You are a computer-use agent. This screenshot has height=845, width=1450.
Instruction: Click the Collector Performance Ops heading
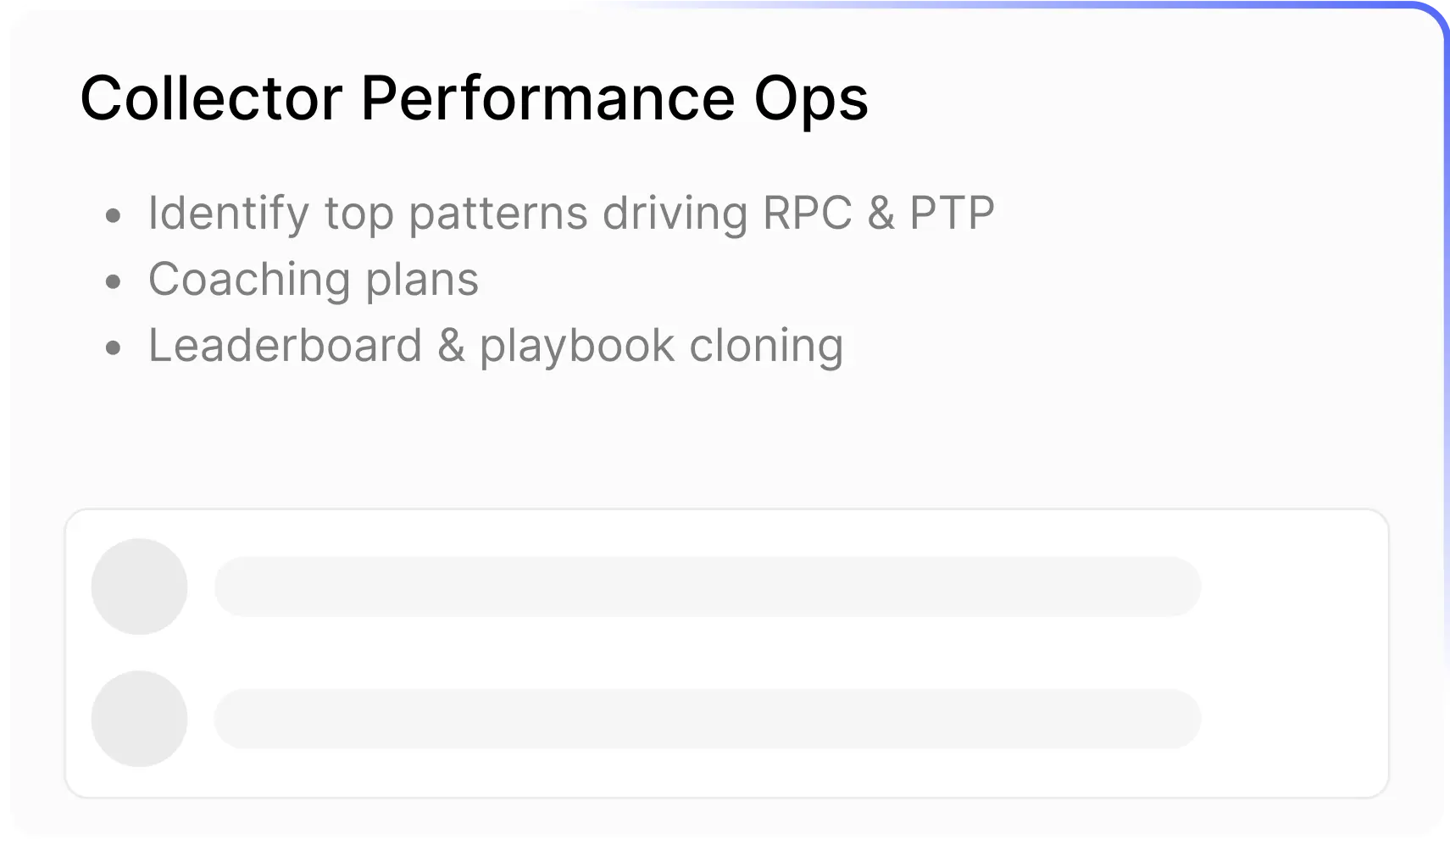pyautogui.click(x=474, y=98)
